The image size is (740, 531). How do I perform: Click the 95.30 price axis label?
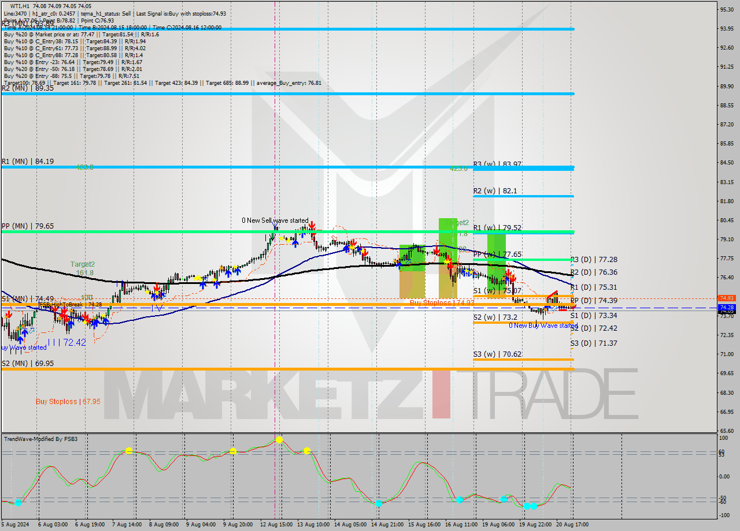click(x=727, y=9)
